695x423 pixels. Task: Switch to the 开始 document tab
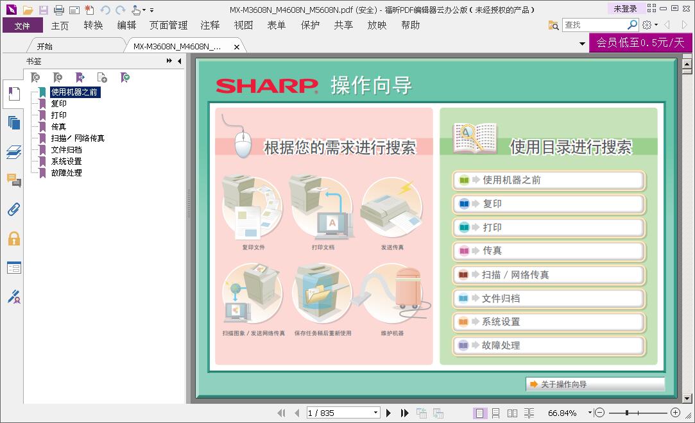tap(45, 46)
